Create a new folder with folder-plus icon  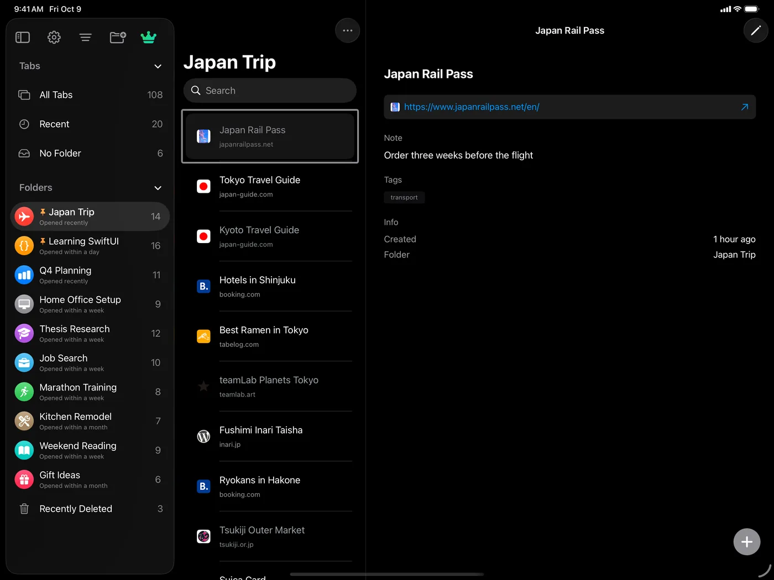118,37
